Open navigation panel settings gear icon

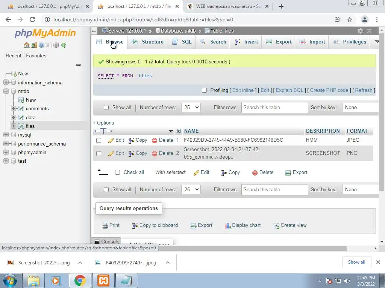56,45
